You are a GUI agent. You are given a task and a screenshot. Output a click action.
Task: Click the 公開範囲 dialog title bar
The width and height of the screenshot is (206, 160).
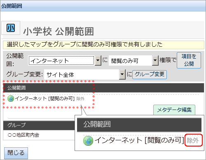[103, 6]
